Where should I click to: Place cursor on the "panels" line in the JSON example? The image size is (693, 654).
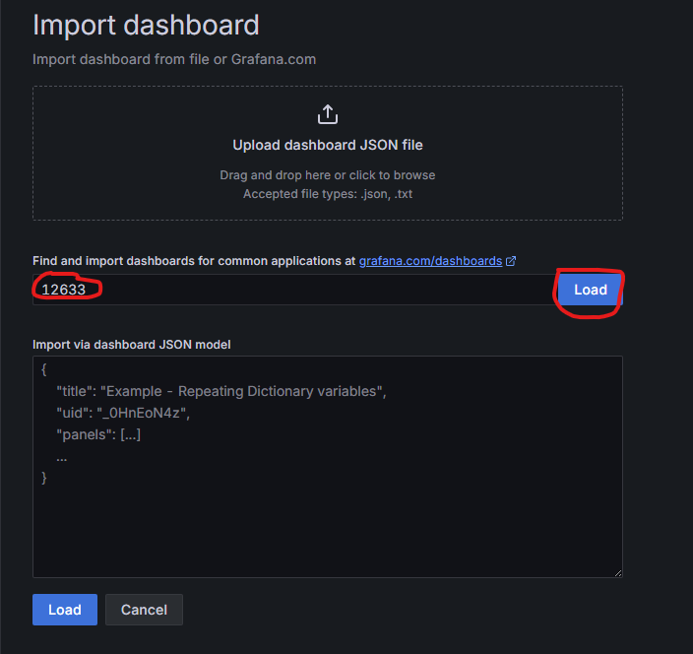point(98,434)
